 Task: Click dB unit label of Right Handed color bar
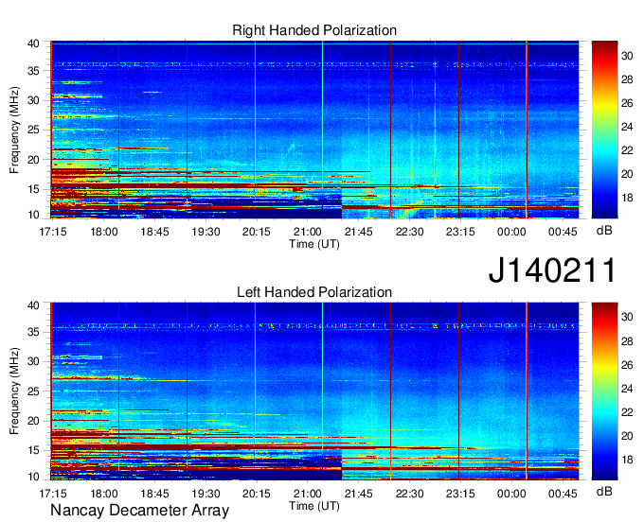click(x=604, y=231)
